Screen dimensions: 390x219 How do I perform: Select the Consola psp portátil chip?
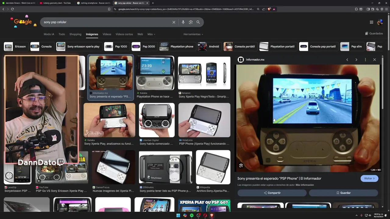coord(319,47)
